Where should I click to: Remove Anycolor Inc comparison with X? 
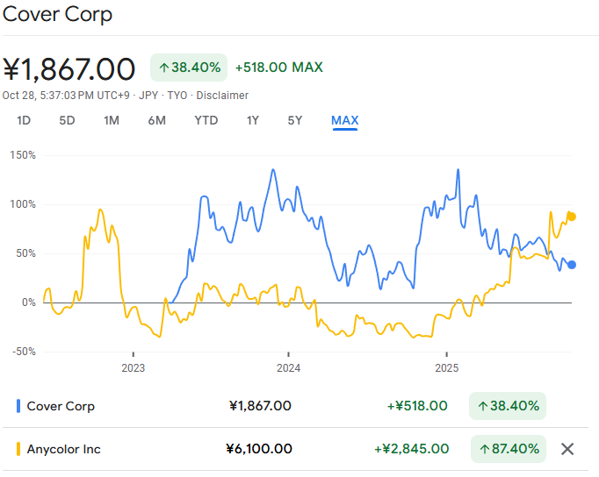tap(567, 449)
